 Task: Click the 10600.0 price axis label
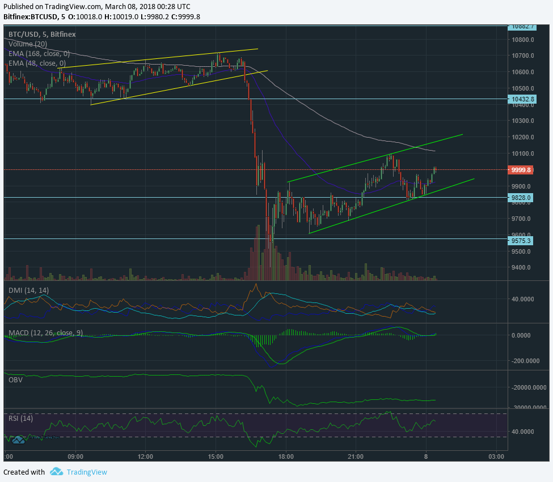[523, 72]
